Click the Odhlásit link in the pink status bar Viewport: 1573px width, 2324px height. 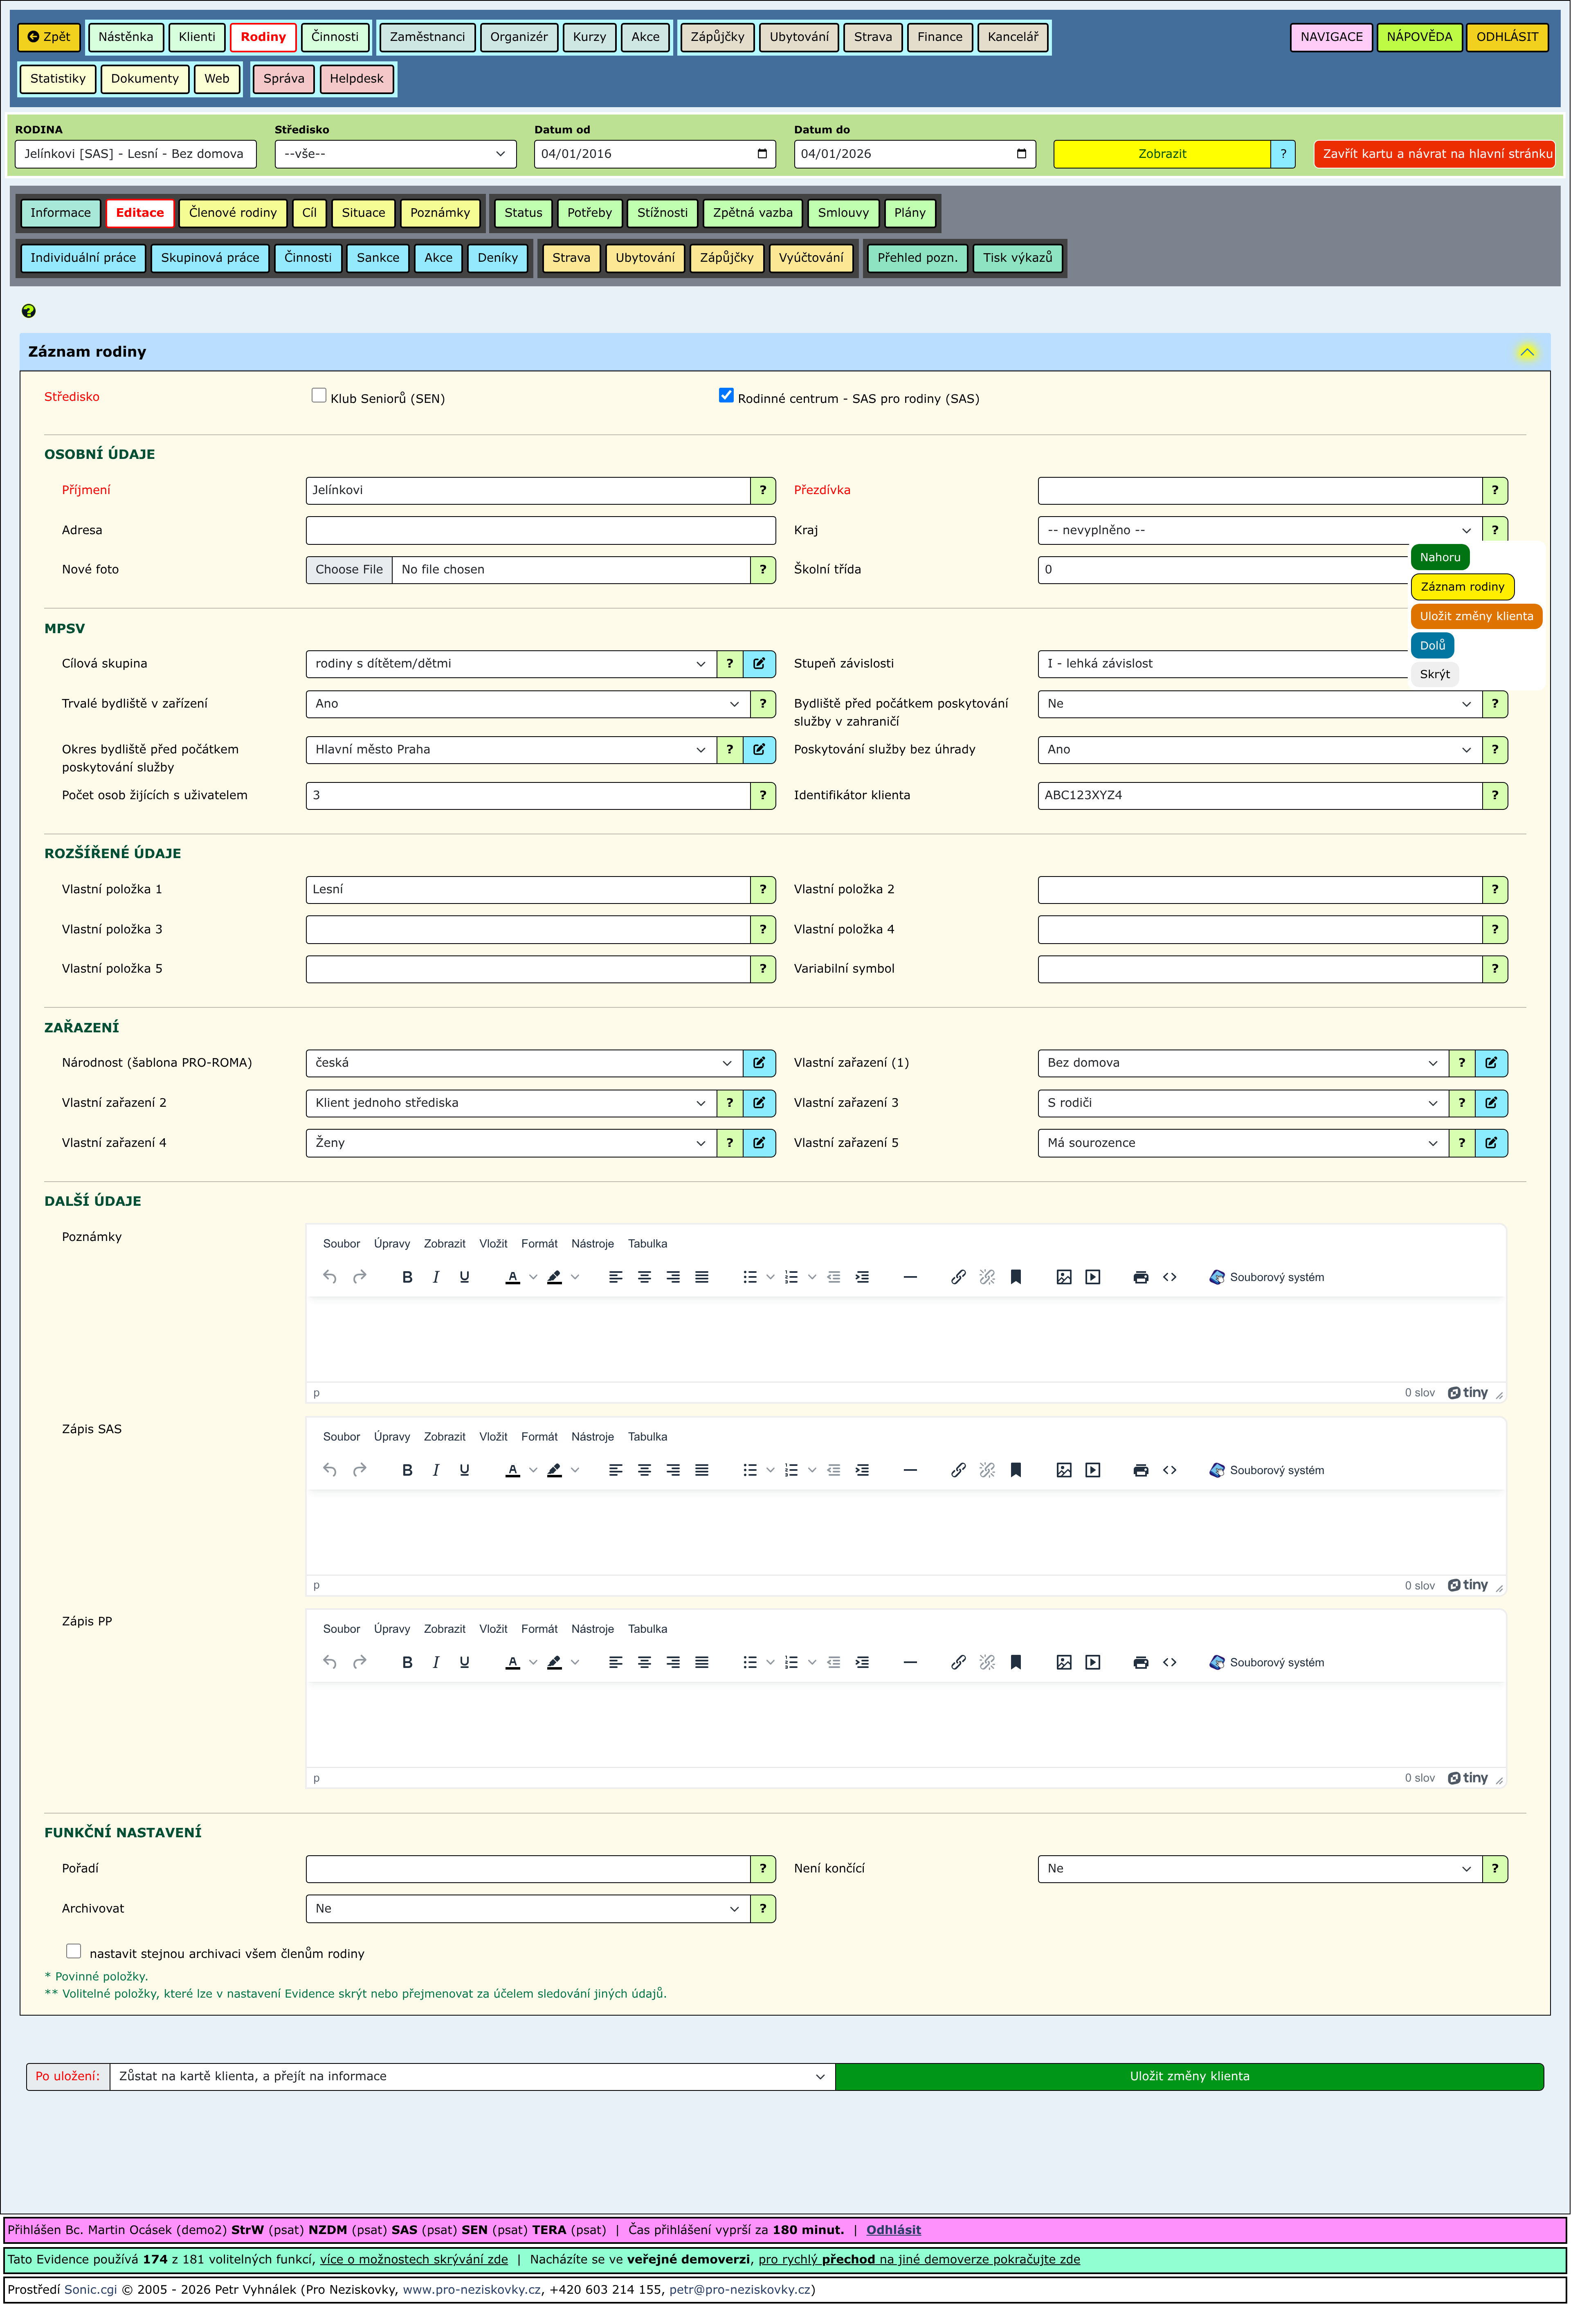pos(894,2230)
